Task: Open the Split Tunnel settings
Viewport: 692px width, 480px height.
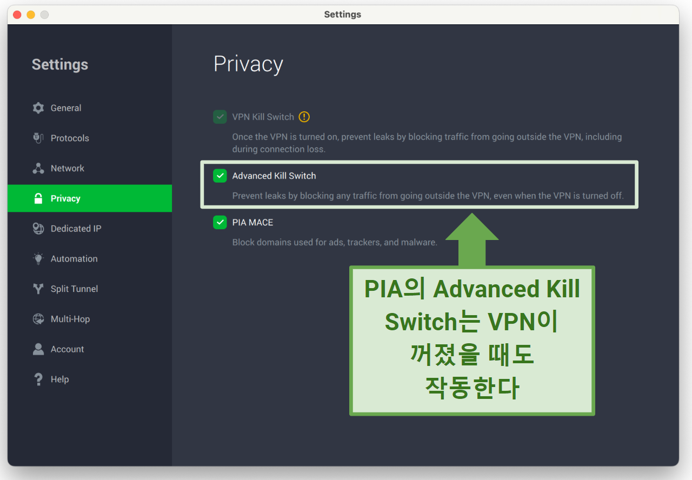Action: point(90,289)
